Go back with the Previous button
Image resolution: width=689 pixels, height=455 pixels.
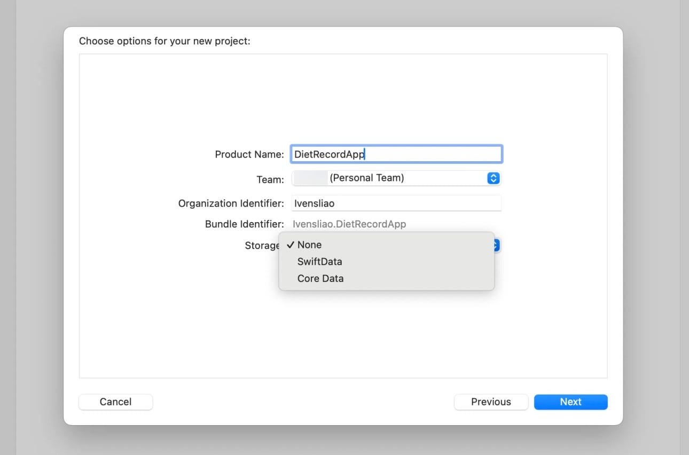click(x=490, y=402)
